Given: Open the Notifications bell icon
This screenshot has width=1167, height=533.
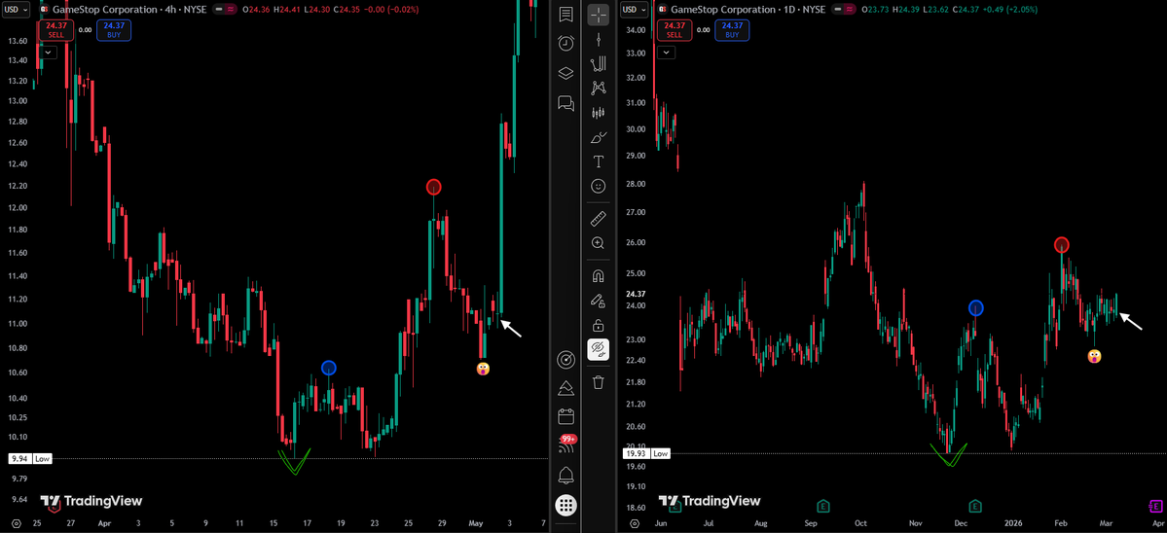Looking at the screenshot, I should click(x=565, y=475).
